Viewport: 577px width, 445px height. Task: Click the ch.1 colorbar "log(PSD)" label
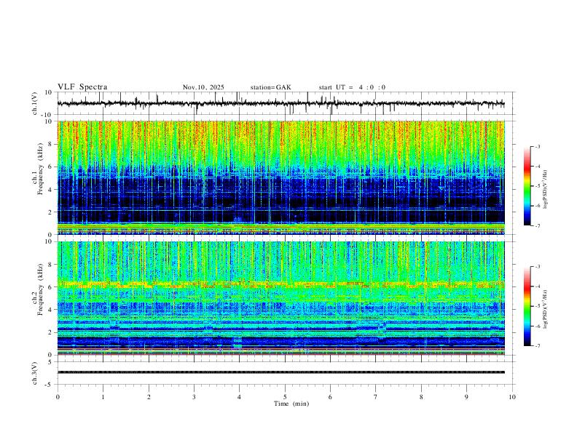coord(546,190)
